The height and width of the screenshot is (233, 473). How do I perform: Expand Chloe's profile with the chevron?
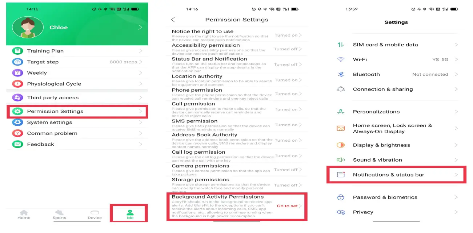click(140, 28)
